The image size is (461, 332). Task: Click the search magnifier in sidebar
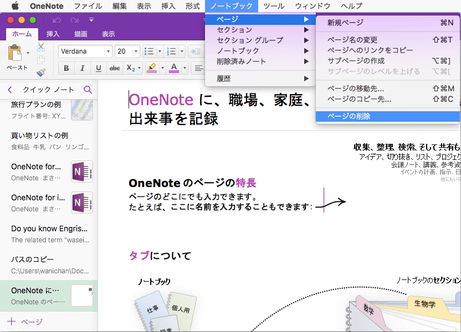coord(88,90)
